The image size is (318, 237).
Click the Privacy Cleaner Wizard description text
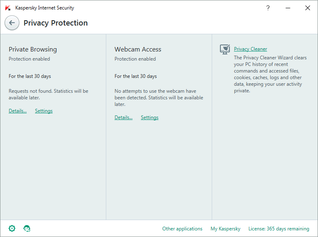pos(270,74)
